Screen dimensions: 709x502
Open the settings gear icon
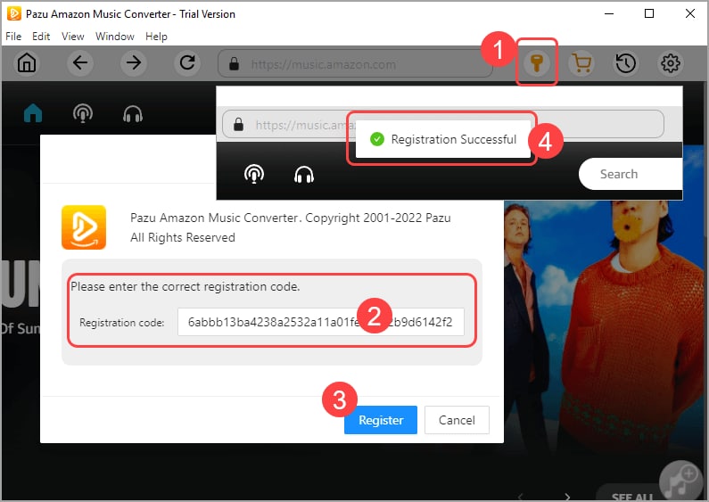(x=670, y=63)
